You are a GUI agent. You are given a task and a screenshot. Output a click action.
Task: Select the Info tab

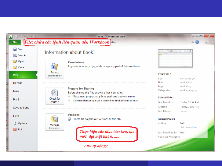point(23,75)
